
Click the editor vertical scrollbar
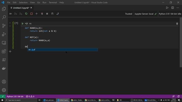(x=181, y=42)
